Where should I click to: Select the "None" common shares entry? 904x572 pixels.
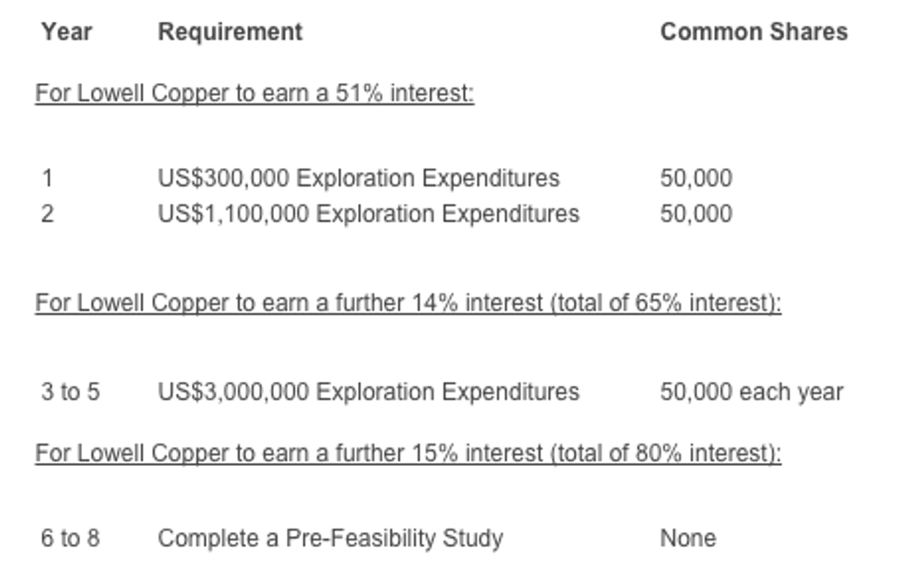[x=687, y=538]
